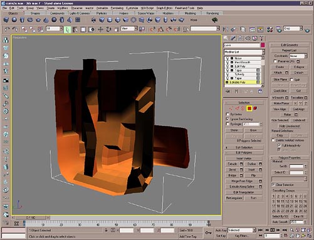Select Border sub-object level icon
The width and height of the screenshot is (314, 240).
(x=243, y=108)
